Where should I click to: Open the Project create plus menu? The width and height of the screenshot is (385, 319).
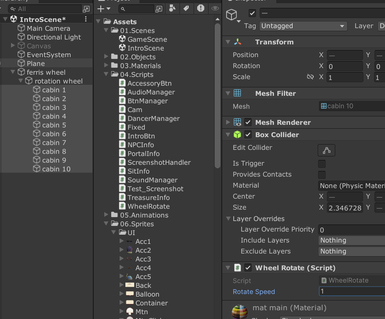click(103, 9)
